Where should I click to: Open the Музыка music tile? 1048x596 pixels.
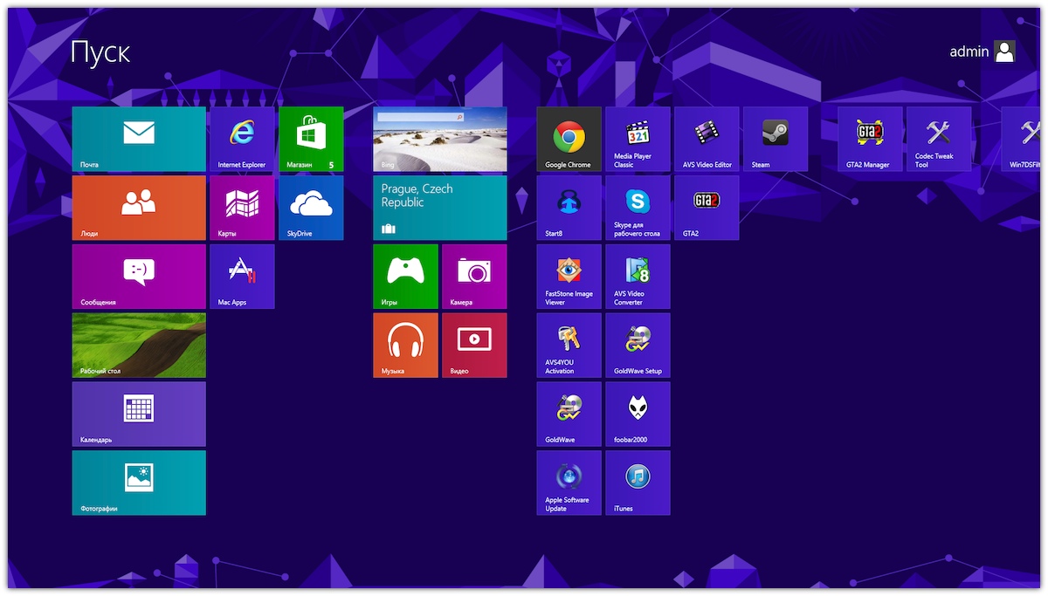pos(405,346)
